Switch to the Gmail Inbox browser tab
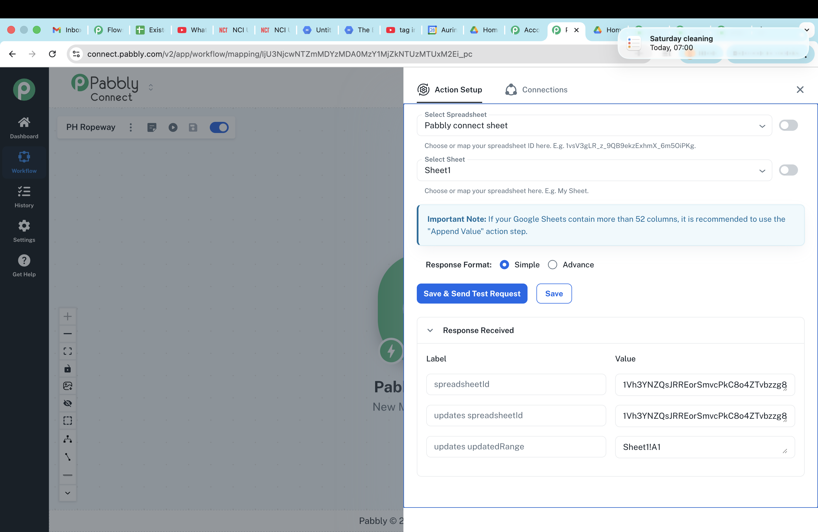 click(x=67, y=30)
